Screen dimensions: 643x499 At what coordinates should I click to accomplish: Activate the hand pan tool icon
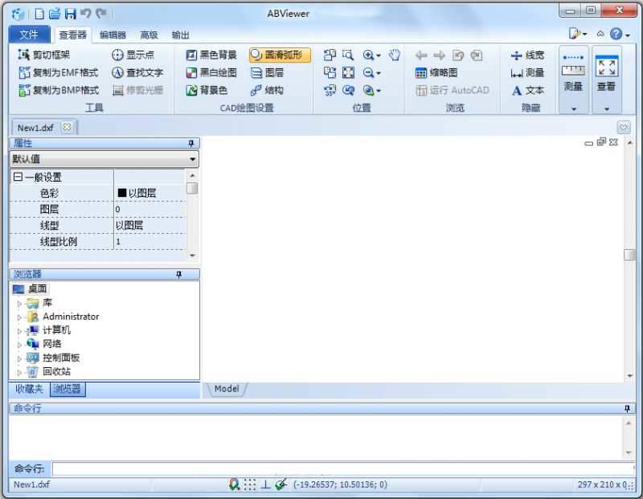click(x=393, y=55)
